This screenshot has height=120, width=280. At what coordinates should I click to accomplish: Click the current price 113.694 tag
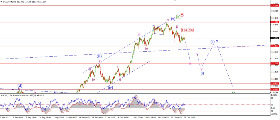(274, 38)
